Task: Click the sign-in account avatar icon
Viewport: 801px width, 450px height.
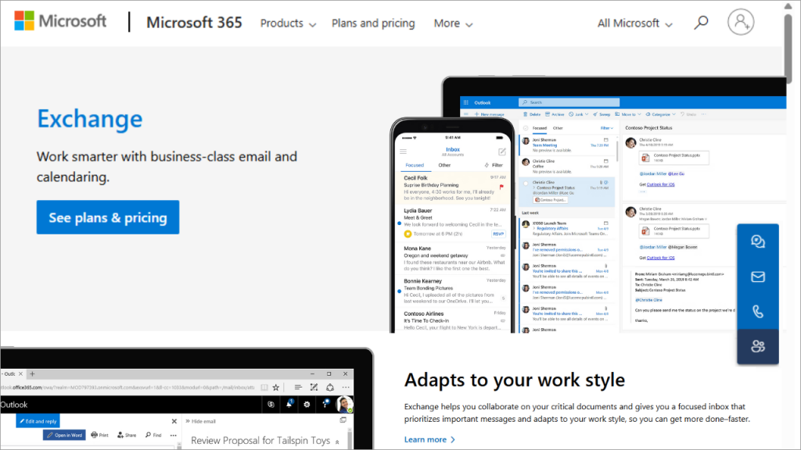Action: point(741,22)
